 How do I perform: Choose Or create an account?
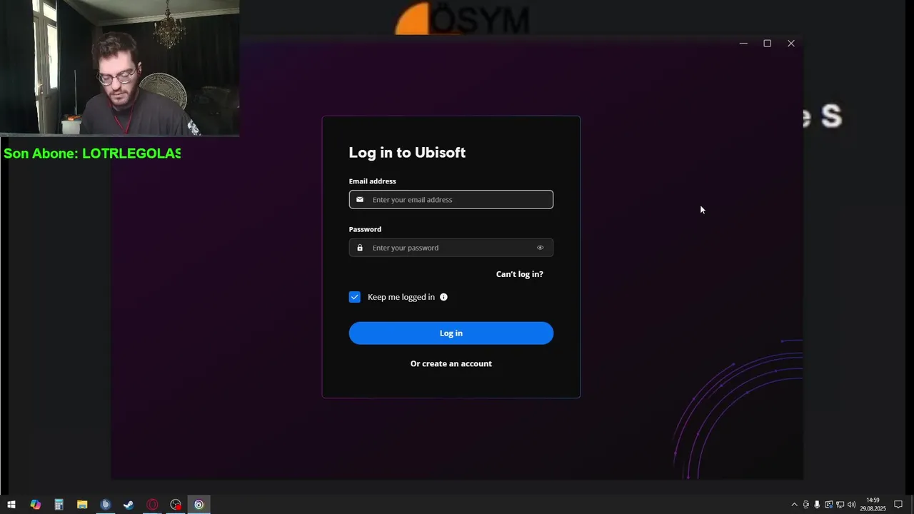[x=451, y=363]
